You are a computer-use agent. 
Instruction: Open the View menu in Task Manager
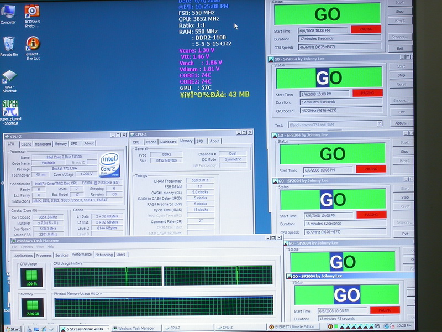(40, 247)
